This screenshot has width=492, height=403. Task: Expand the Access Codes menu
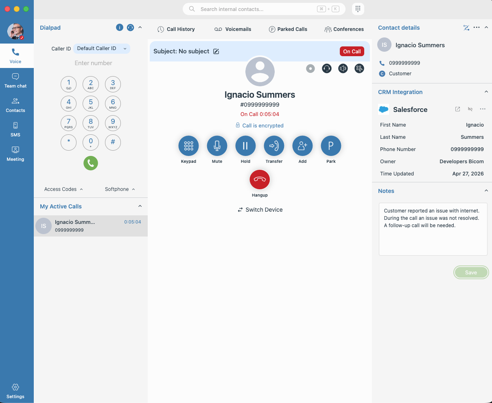[x=63, y=189]
